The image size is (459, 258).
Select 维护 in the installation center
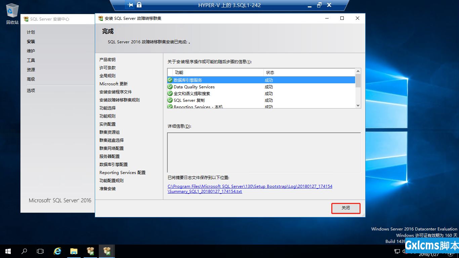(x=31, y=51)
